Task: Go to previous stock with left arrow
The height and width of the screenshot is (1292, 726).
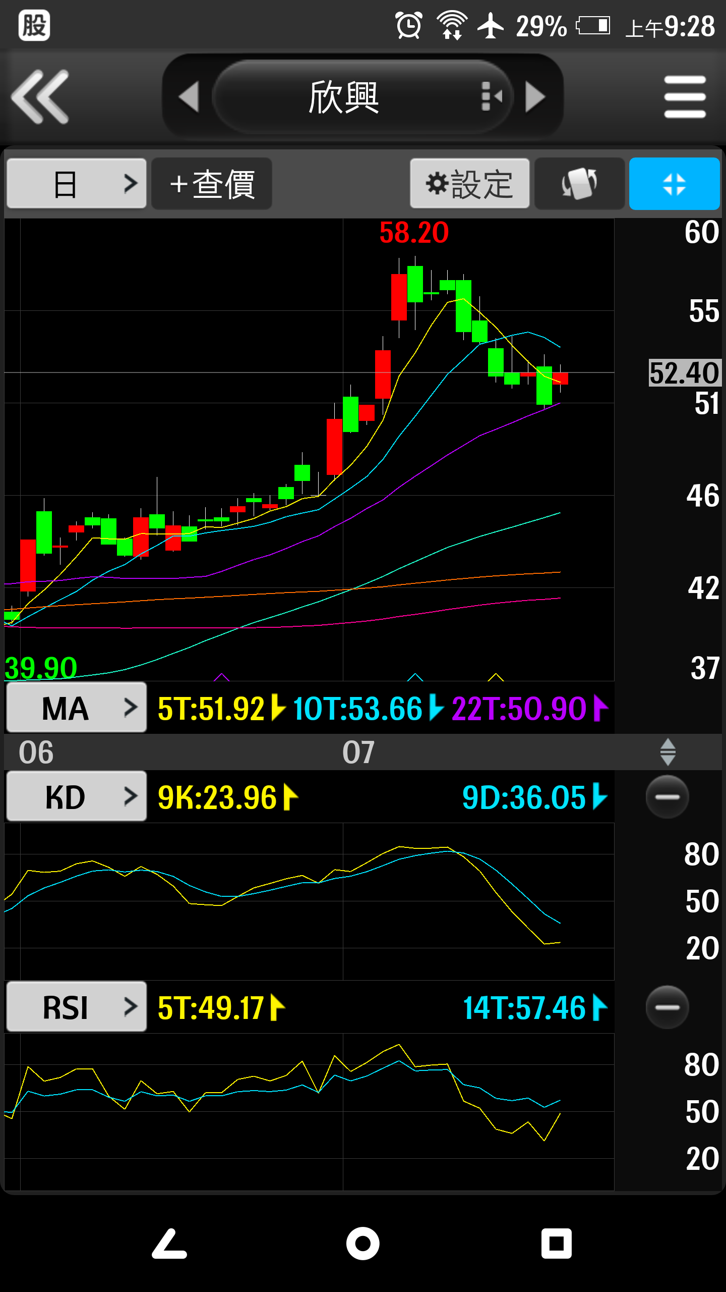Action: [x=189, y=96]
